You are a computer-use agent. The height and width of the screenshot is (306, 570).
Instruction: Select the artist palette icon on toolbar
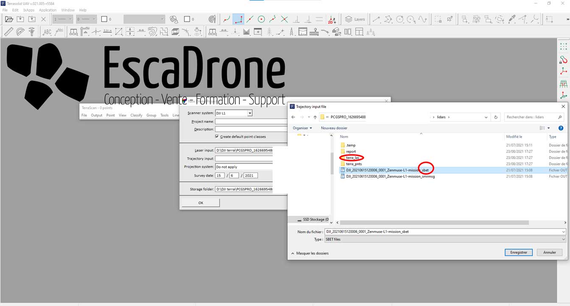click(x=212, y=19)
